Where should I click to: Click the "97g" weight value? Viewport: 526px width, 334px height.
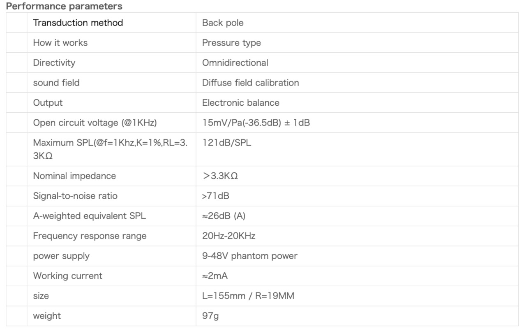tap(210, 316)
